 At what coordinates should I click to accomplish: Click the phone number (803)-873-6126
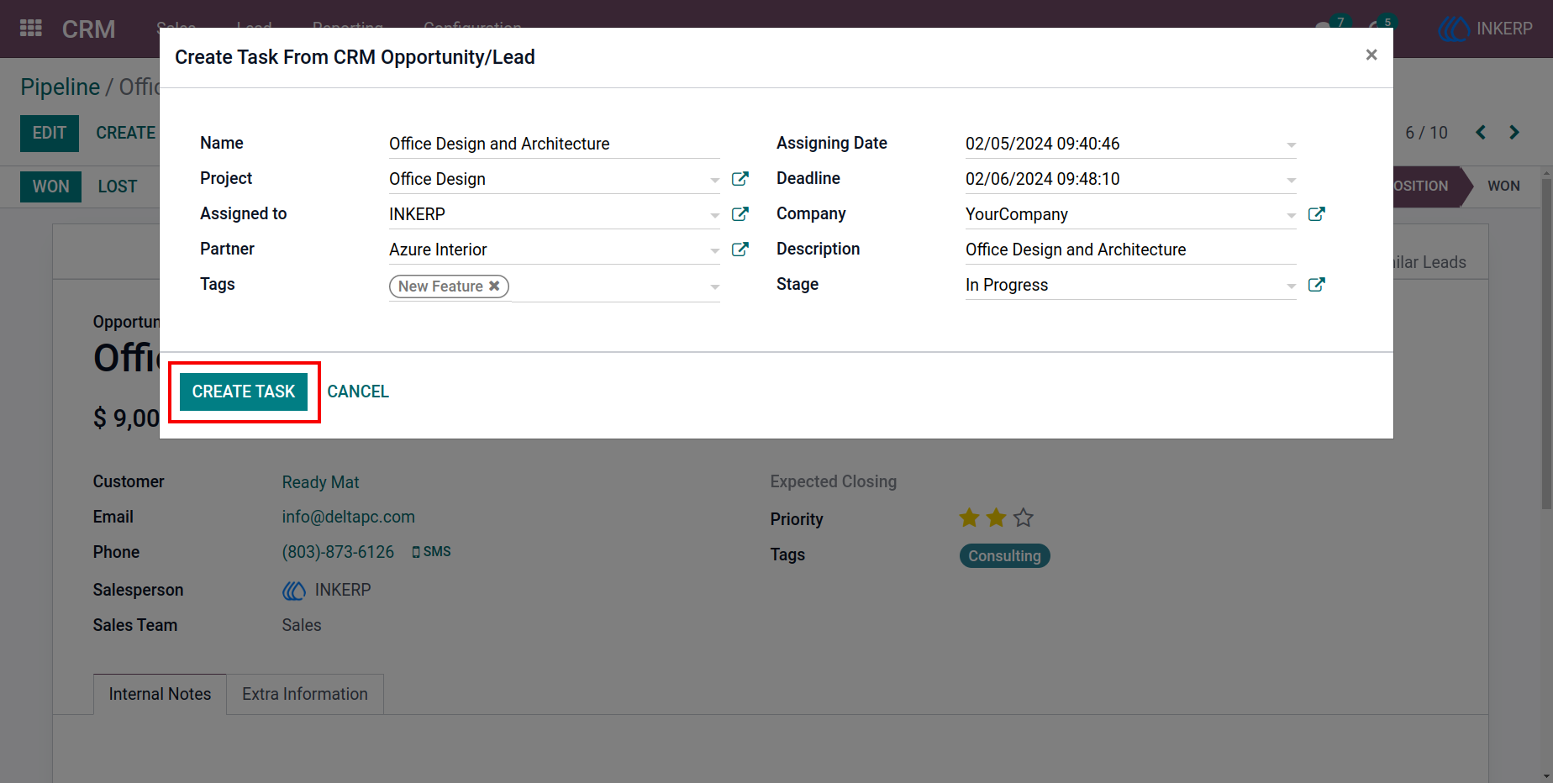338,552
